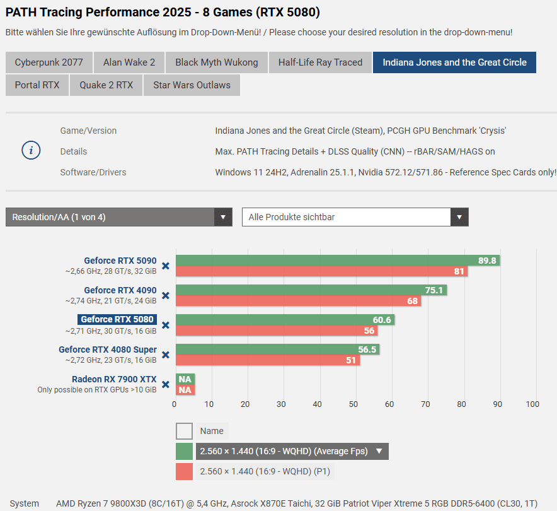
Task: Click the axis label '50'
Action: (353, 404)
